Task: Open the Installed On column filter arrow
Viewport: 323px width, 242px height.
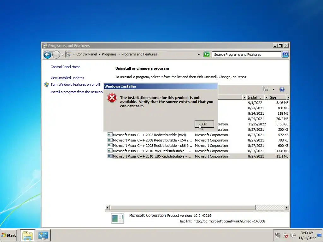Action: point(266,97)
